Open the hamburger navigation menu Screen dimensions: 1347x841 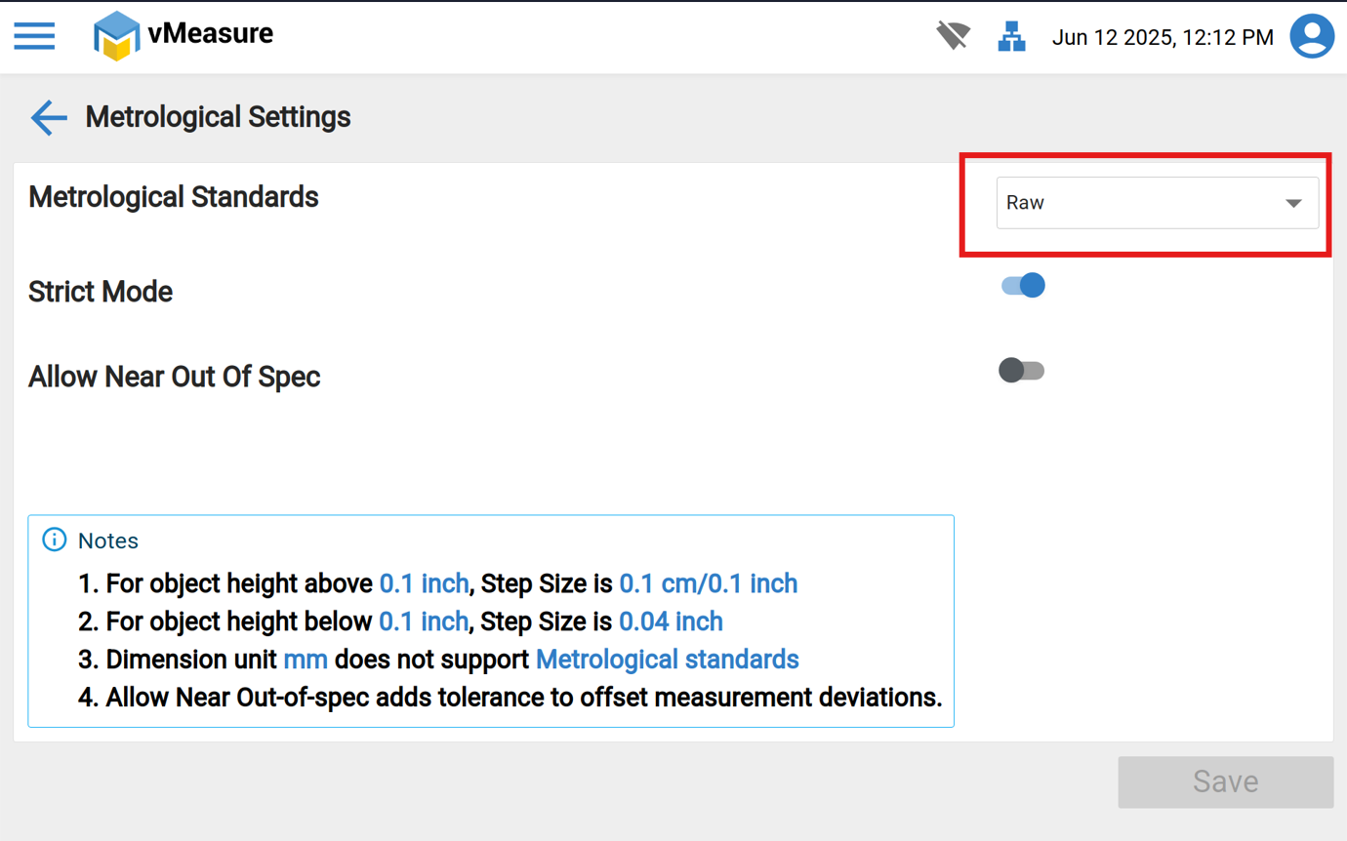coord(34,36)
